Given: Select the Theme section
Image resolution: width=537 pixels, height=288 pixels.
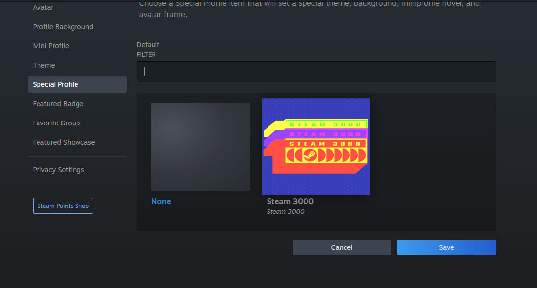Looking at the screenshot, I should coord(44,65).
